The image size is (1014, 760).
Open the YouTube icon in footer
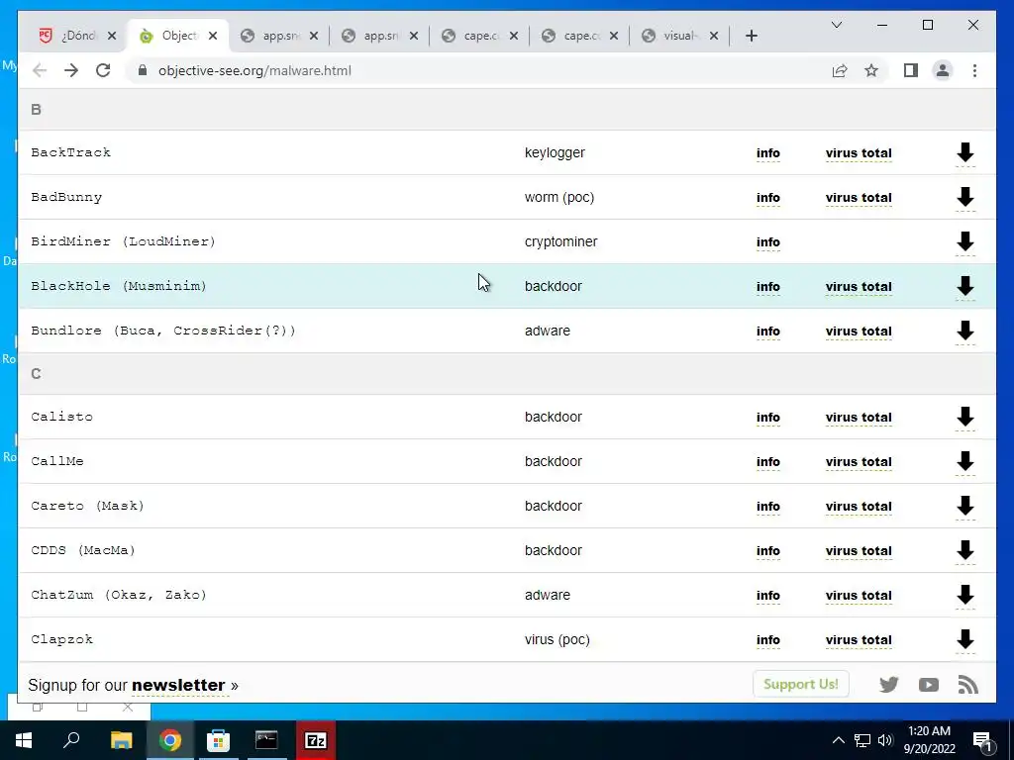[x=929, y=685]
